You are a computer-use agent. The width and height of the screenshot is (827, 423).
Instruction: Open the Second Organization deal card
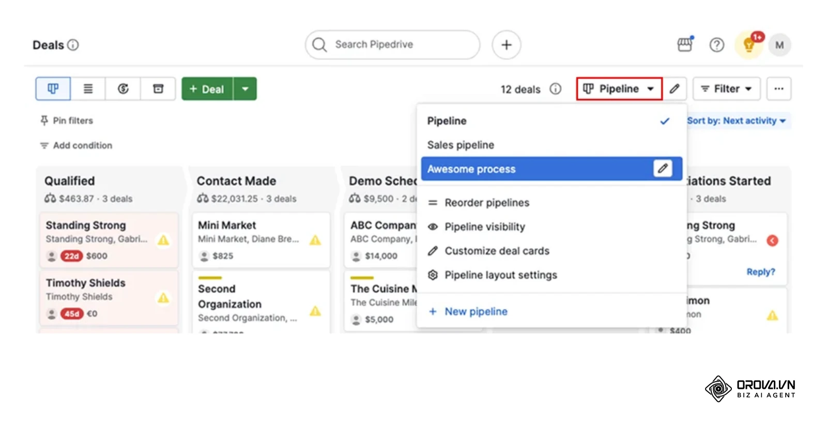261,302
